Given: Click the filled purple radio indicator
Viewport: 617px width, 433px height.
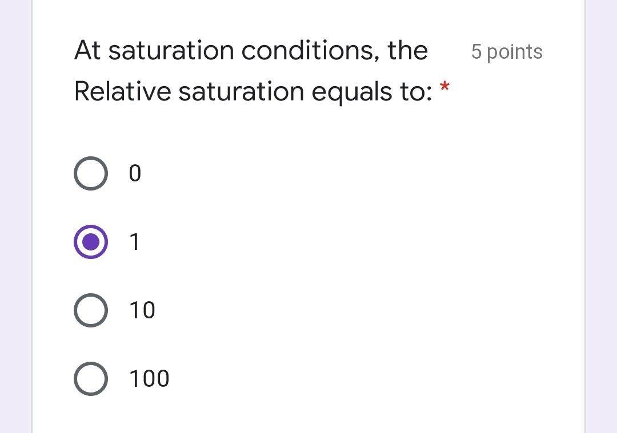Looking at the screenshot, I should pos(90,242).
